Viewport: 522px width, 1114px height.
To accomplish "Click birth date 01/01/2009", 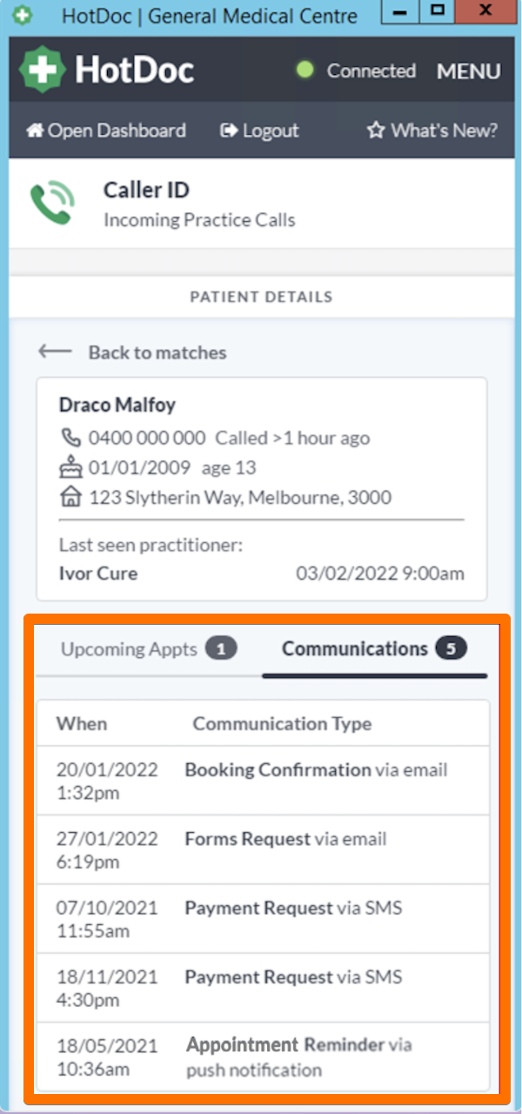I will [x=139, y=468].
